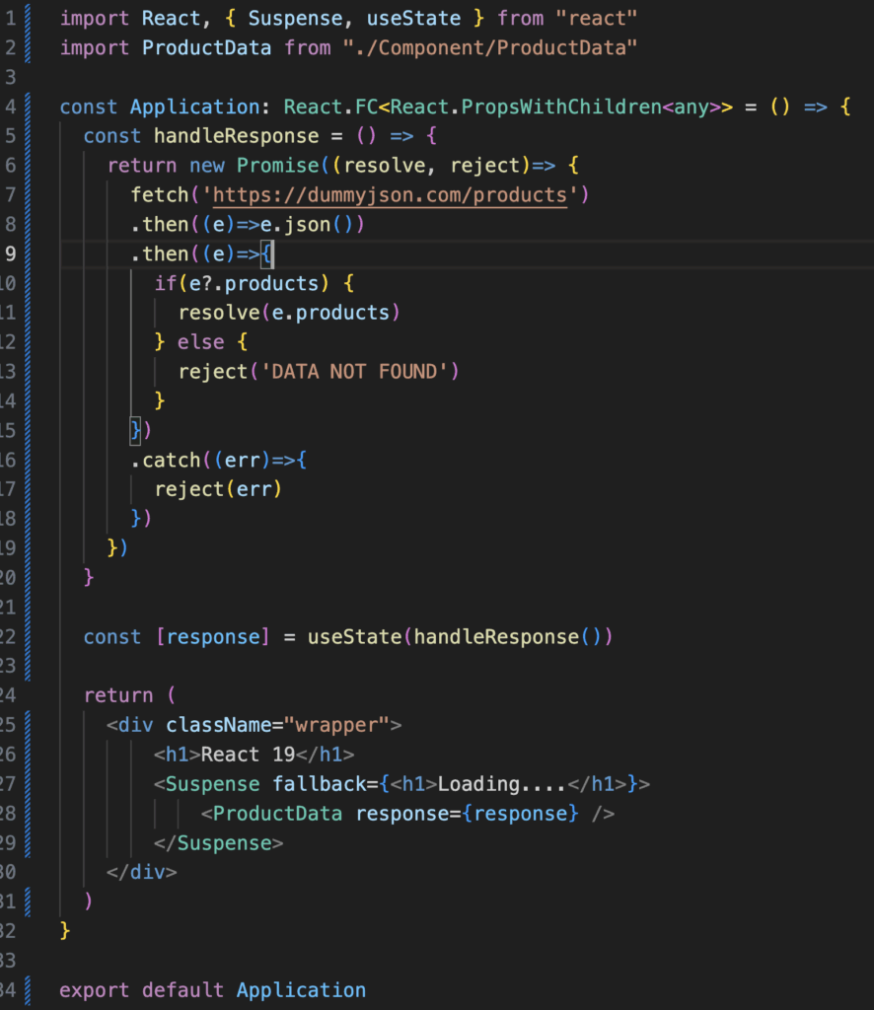The width and height of the screenshot is (874, 1010).
Task: Click the closing </div> tag
Action: tap(142, 873)
